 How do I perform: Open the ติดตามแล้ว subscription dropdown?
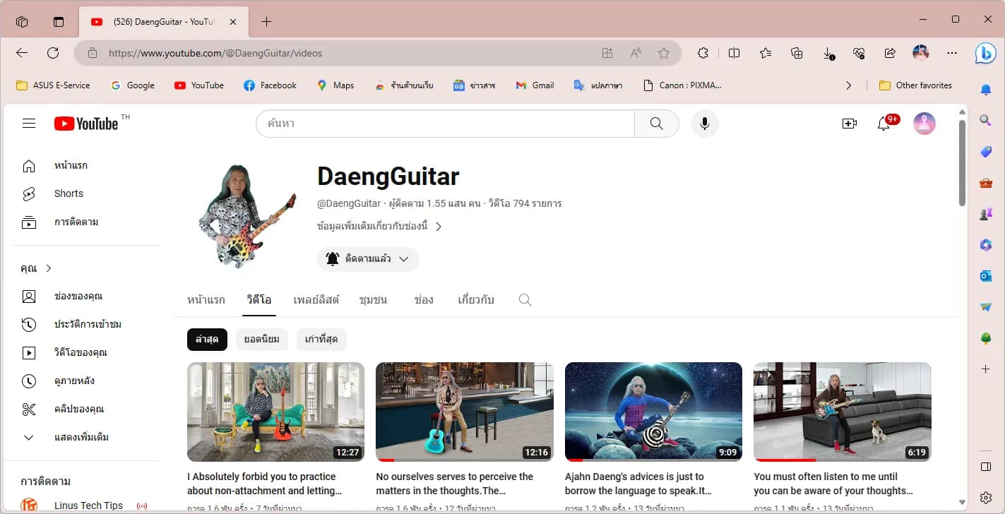368,259
